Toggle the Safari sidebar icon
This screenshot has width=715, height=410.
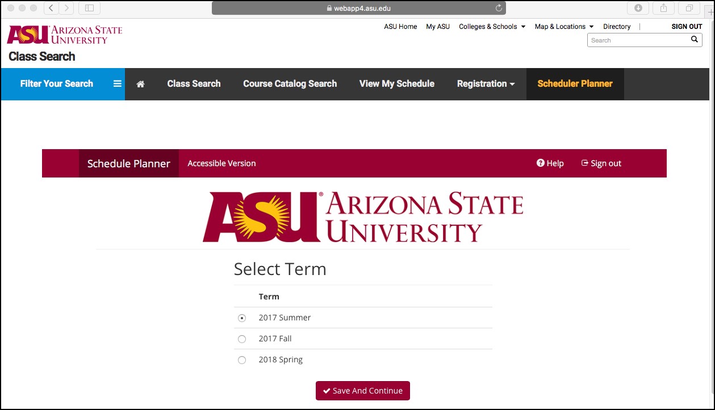[89, 8]
